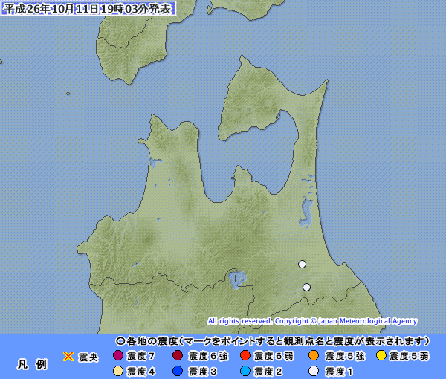Click the 震度6強 dark red legend circle
Image resolution: width=446 pixels, height=379 pixels.
178,355
